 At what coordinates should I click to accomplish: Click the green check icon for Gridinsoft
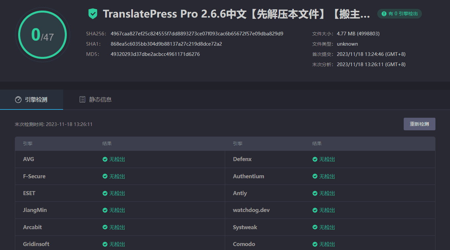point(105,244)
